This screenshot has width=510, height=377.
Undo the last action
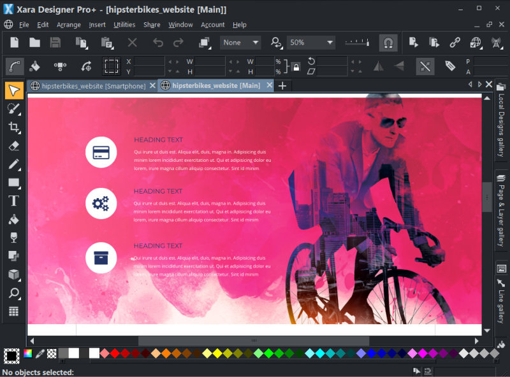point(157,43)
